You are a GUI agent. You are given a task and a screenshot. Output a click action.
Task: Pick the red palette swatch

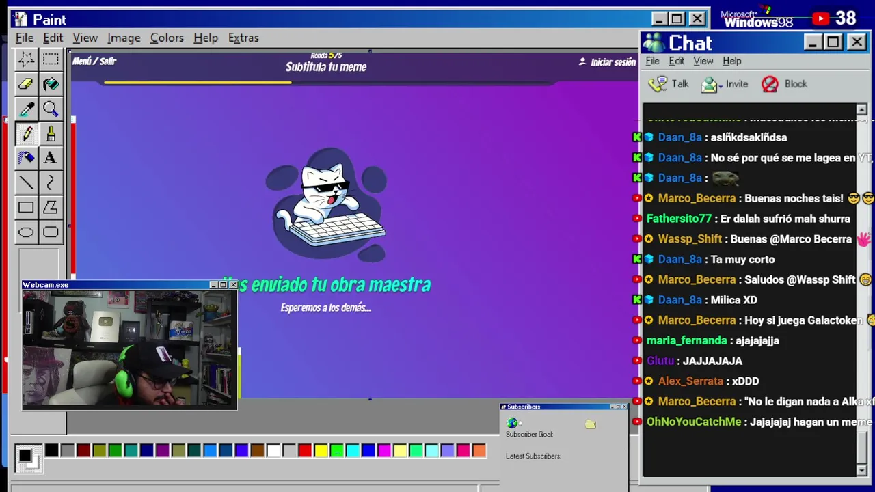tap(305, 450)
